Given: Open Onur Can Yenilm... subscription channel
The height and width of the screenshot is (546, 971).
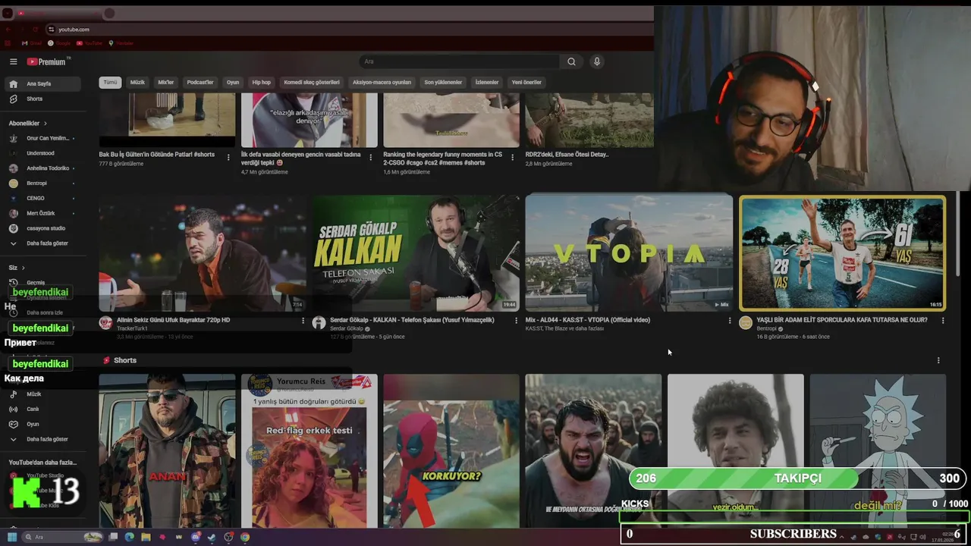Looking at the screenshot, I should 44,138.
